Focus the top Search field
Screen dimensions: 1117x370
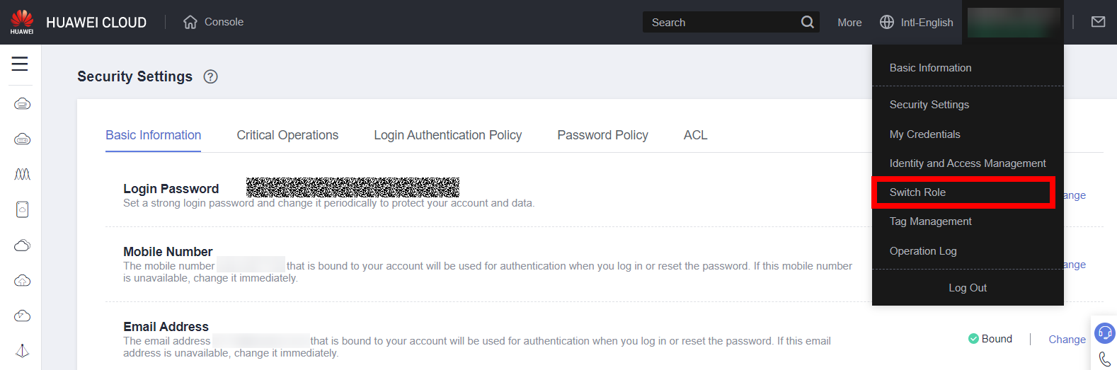(722, 23)
